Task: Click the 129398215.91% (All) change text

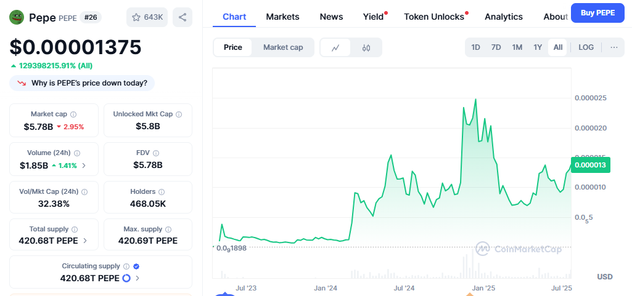Action: pos(54,66)
